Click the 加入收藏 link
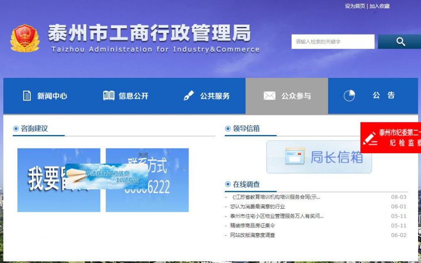The height and width of the screenshot is (263, 421). pyautogui.click(x=380, y=6)
